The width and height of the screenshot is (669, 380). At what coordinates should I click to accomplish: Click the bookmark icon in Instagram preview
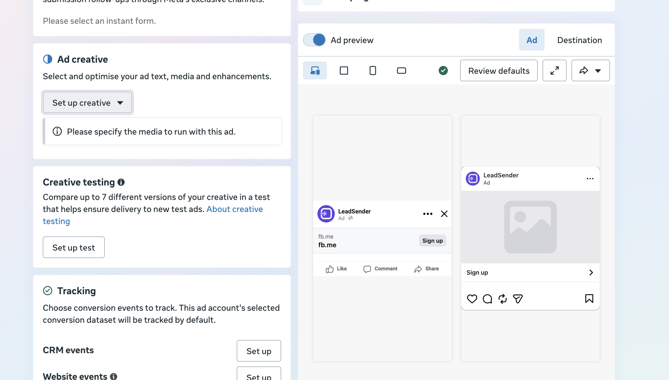[589, 299]
